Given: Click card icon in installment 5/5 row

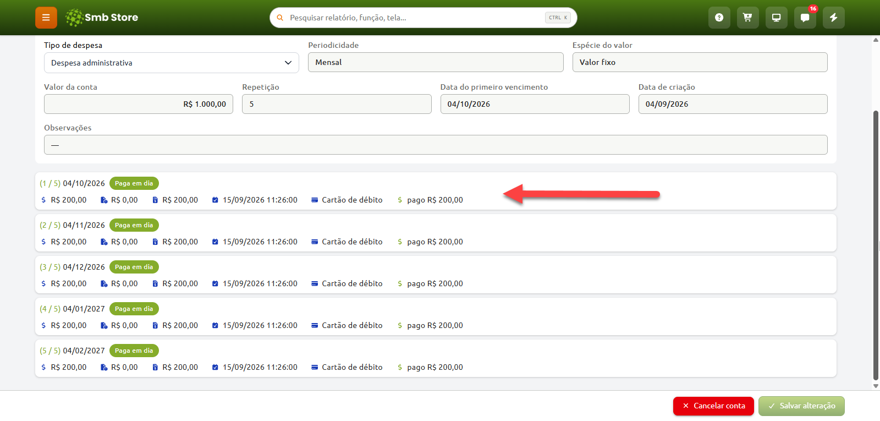Looking at the screenshot, I should click(315, 367).
